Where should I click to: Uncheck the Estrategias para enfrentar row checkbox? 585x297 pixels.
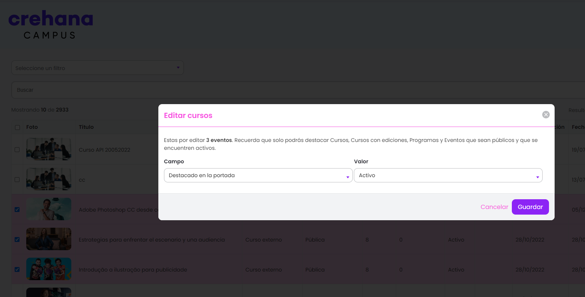pyautogui.click(x=17, y=239)
